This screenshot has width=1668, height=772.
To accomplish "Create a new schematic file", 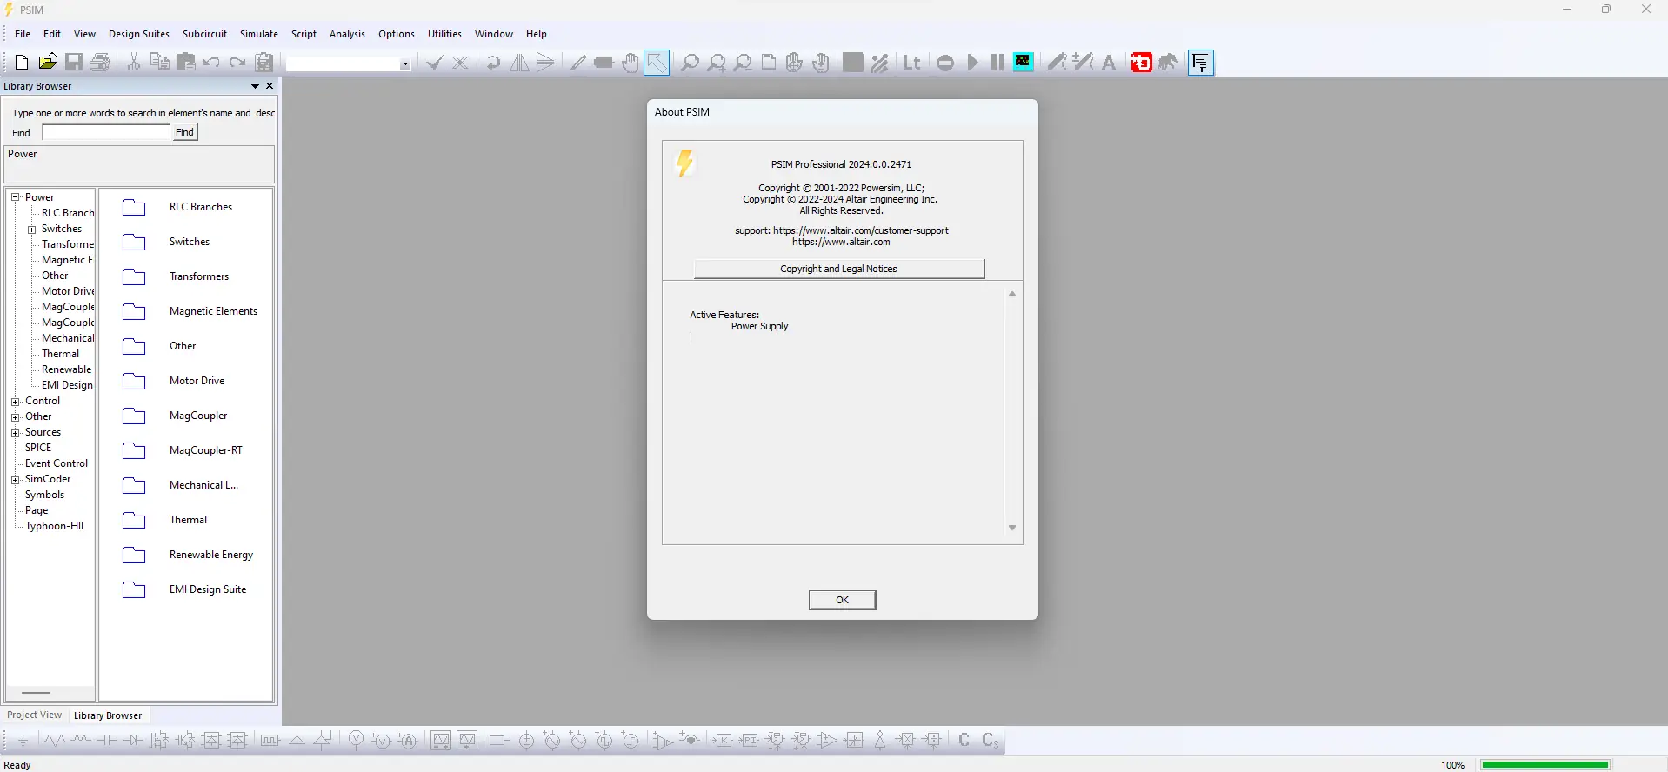I will pyautogui.click(x=22, y=62).
